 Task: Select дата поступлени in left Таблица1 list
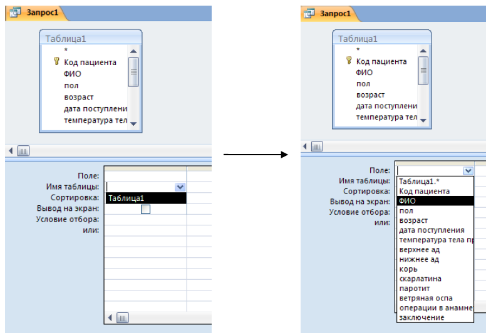95,109
